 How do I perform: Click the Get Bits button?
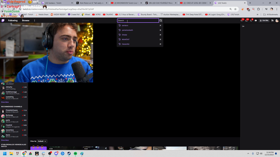[x=264, y=20]
